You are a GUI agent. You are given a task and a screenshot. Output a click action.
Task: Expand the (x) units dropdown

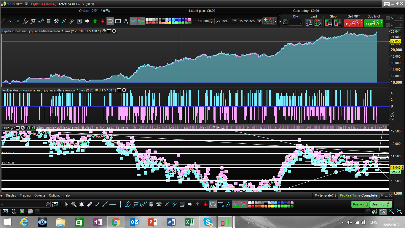235,21
